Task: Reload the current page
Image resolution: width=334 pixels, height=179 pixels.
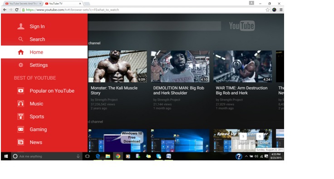Action: [17, 10]
